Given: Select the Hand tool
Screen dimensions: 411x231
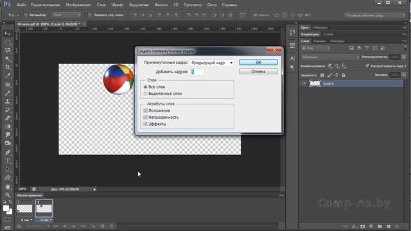Looking at the screenshot, I should 8,187.
